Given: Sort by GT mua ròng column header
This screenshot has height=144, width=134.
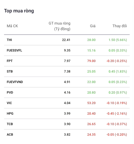Looking at the screenshot, I should pos(60,26).
